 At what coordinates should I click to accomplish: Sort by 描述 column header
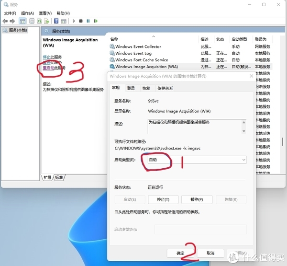206,39
